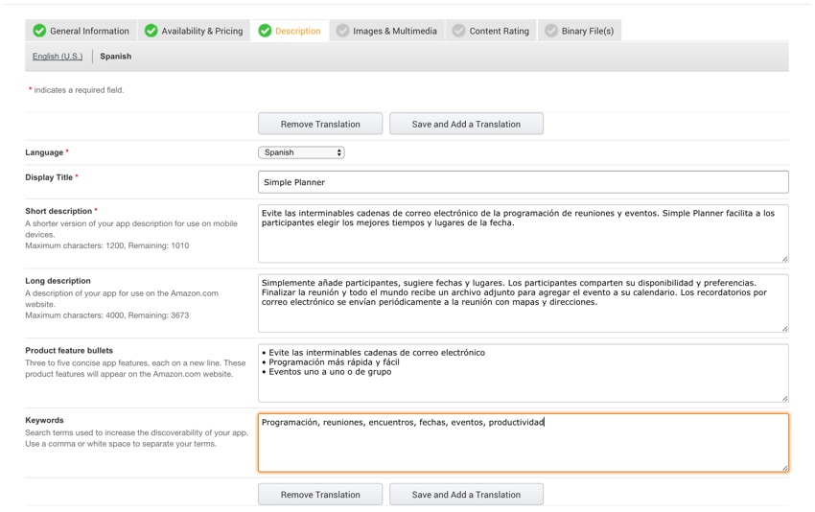Viewport: 815px width, 512px height.
Task: Click 'indicates a required field.' note
Action: [79, 90]
